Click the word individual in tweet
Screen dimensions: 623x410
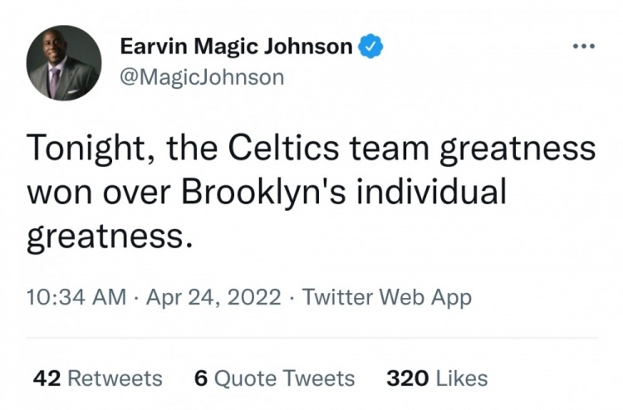(x=431, y=192)
